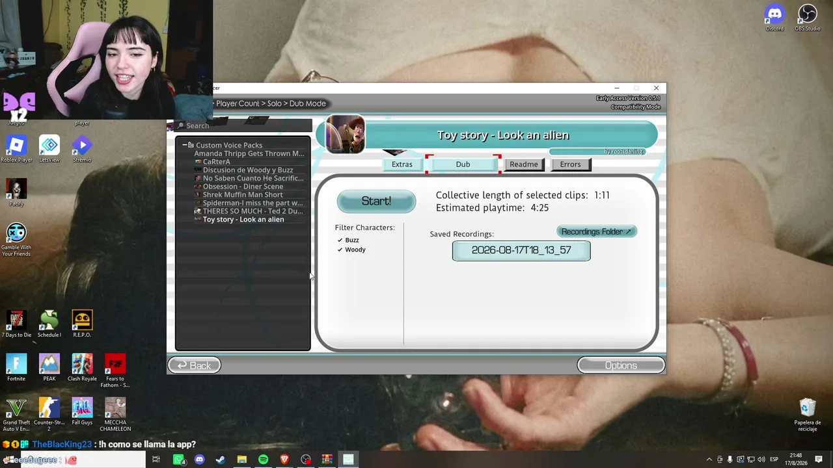Open network status tray icon
Screen dimensions: 833x468
[x=750, y=460]
